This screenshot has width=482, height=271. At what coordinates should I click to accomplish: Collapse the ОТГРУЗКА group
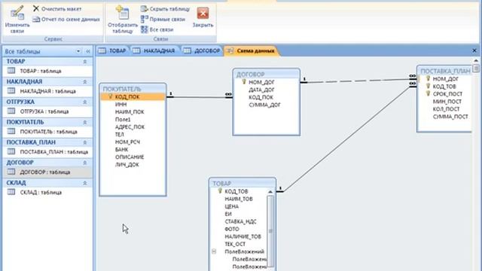(x=85, y=102)
